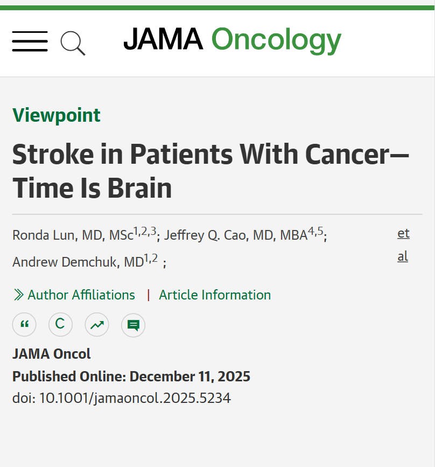This screenshot has height=467, width=435.
Task: Open the hamburger navigation menu
Action: 30,41
